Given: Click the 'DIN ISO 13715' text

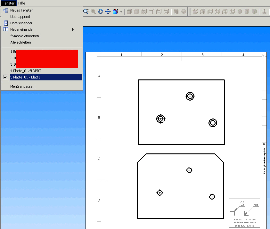Looking at the screenshot, I should 245,226.
